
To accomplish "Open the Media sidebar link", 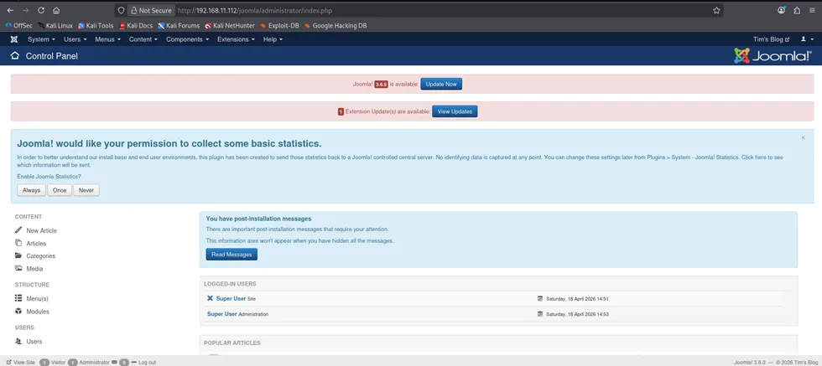I will (x=34, y=269).
